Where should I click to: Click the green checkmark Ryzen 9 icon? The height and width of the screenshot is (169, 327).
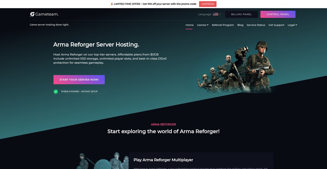pos(56,92)
